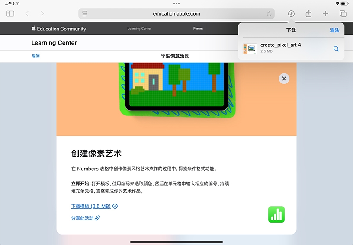The width and height of the screenshot is (353, 245).
Task: Tap the forward navigation arrow
Action: [42, 14]
